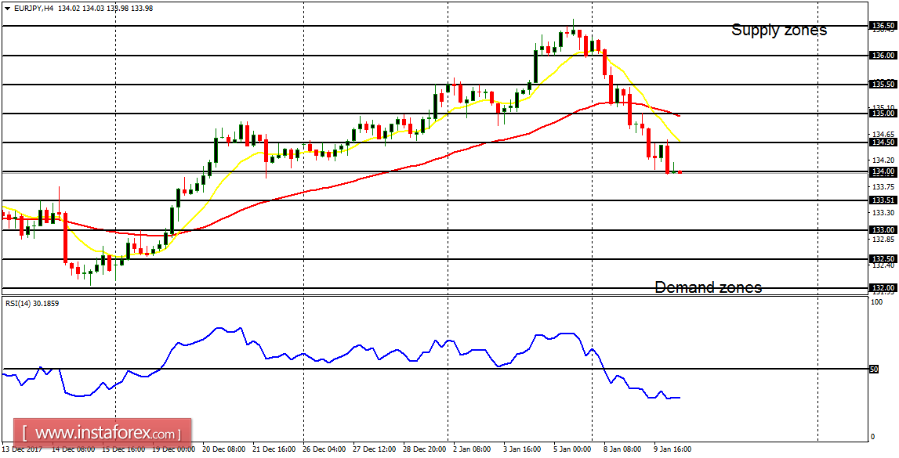
Task: Select the Demand zones text annotation
Action: click(x=709, y=287)
